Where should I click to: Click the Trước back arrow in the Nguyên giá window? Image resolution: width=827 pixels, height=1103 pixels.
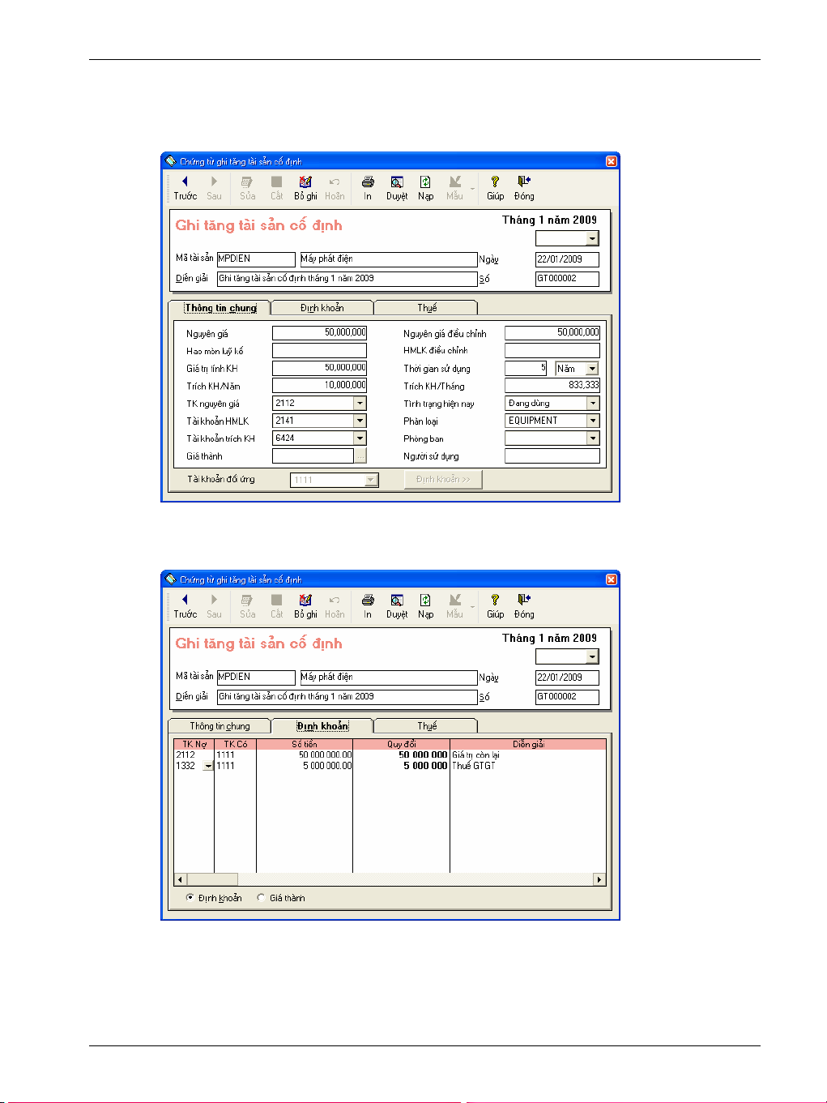pyautogui.click(x=185, y=182)
